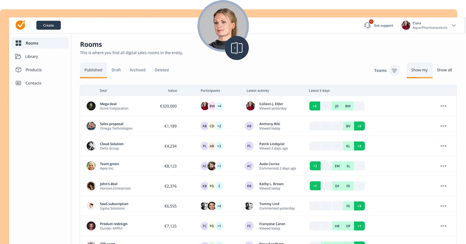Open the Rooms grid icon in sidebar
Screen dimensions: 466x244
(x=18, y=43)
